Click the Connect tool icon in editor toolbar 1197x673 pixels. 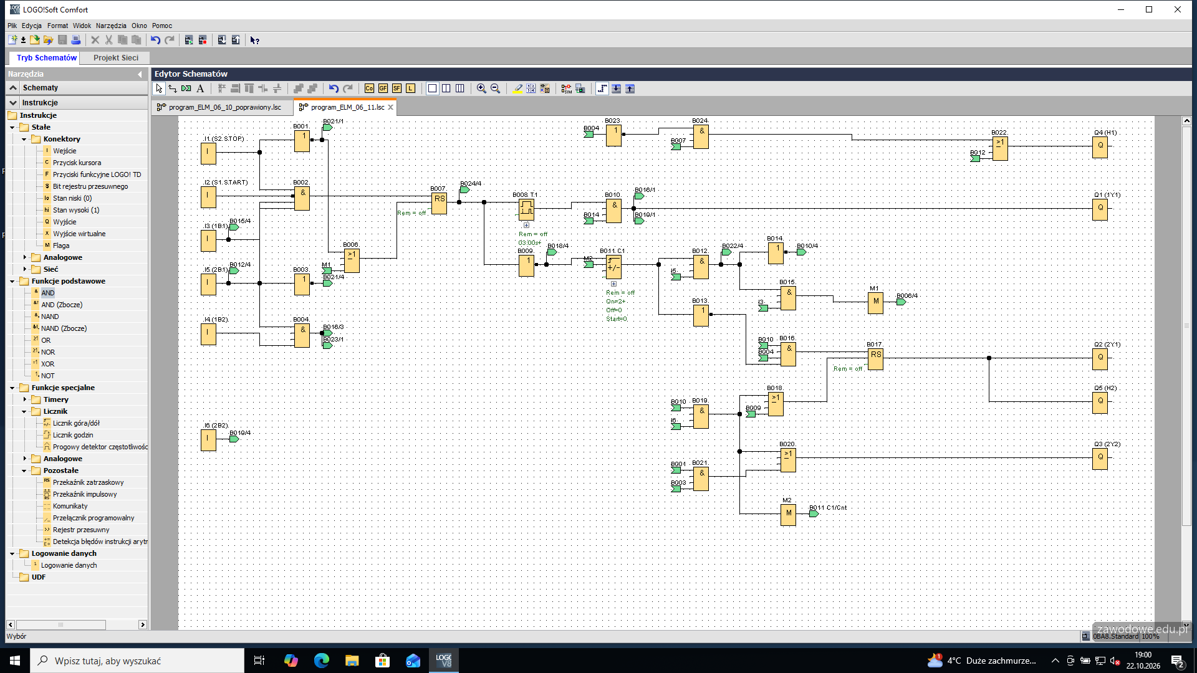(173, 88)
